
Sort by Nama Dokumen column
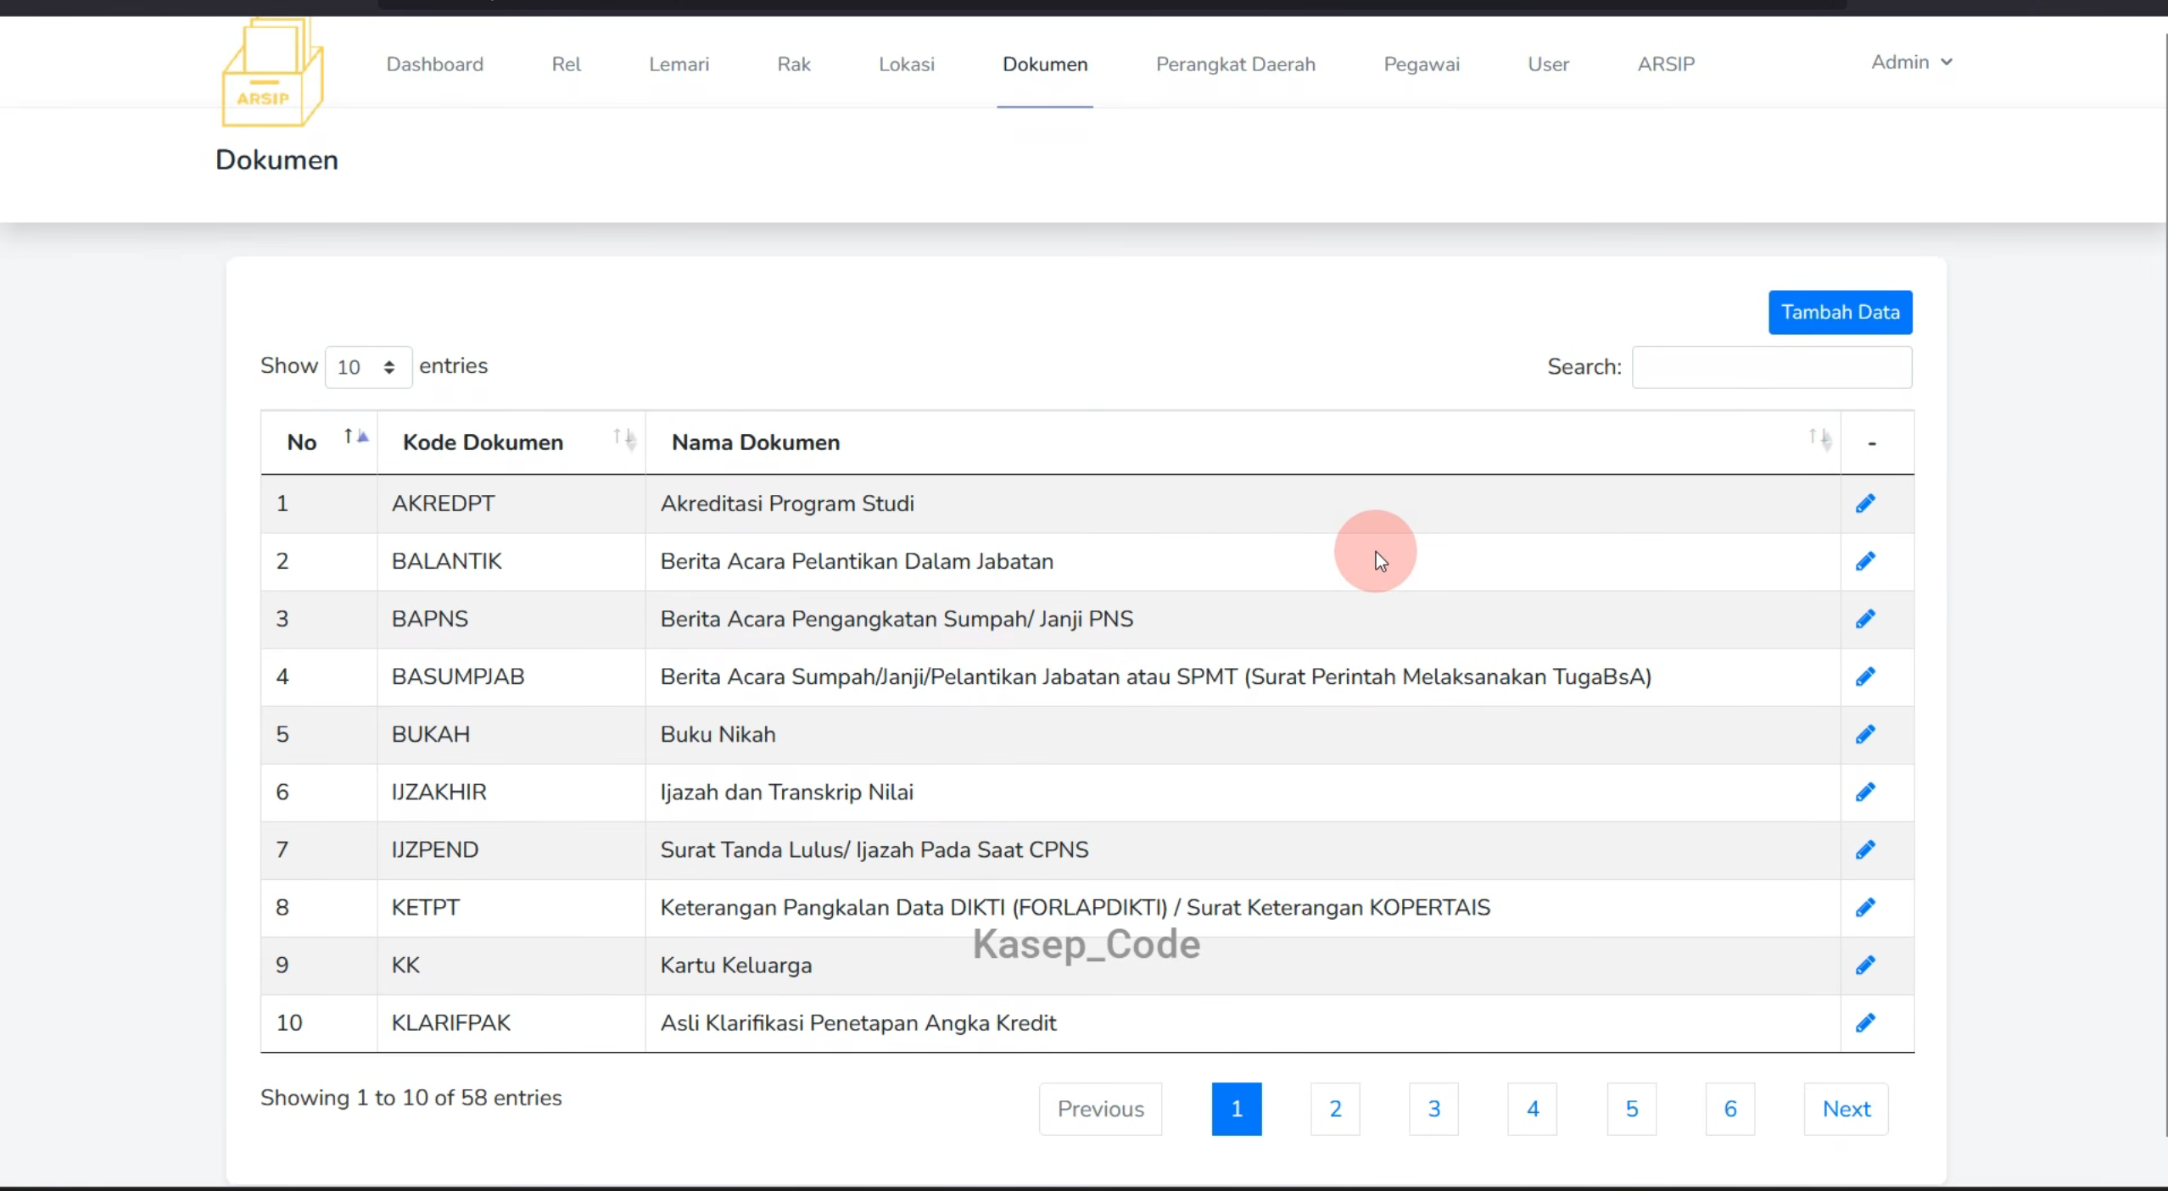coord(1243,442)
